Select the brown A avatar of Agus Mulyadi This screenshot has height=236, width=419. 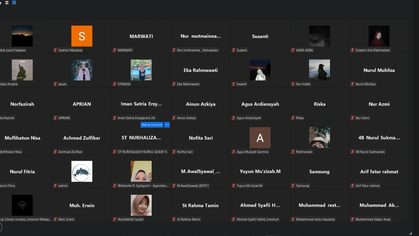click(x=260, y=138)
